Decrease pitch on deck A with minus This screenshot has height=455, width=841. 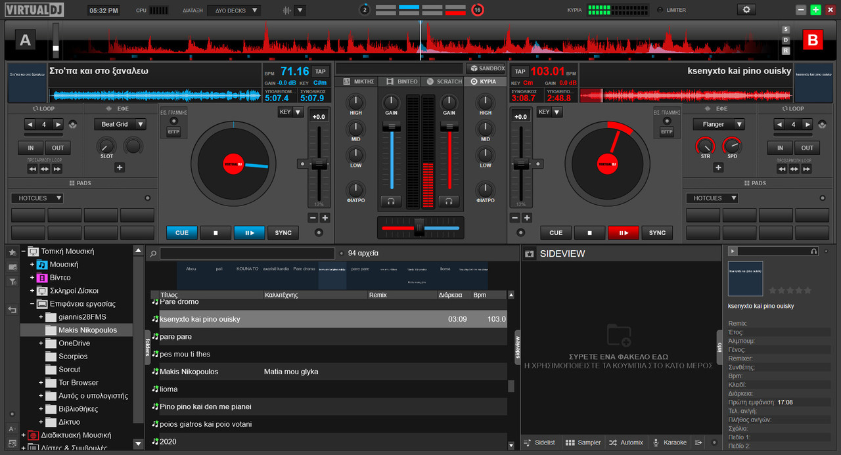[313, 218]
